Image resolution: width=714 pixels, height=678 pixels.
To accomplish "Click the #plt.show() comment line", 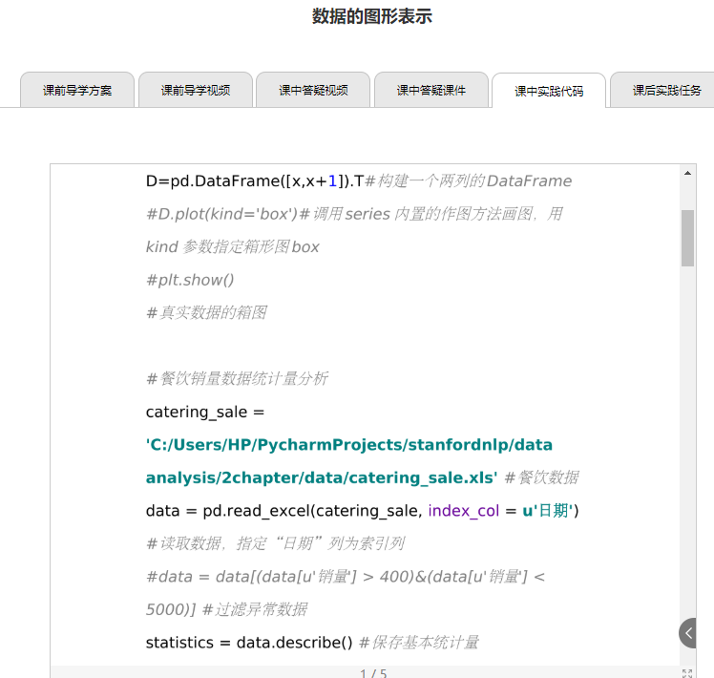I will pyautogui.click(x=190, y=280).
